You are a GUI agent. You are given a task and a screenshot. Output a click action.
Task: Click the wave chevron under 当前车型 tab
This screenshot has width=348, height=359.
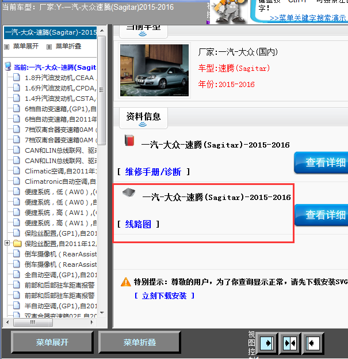143,34
